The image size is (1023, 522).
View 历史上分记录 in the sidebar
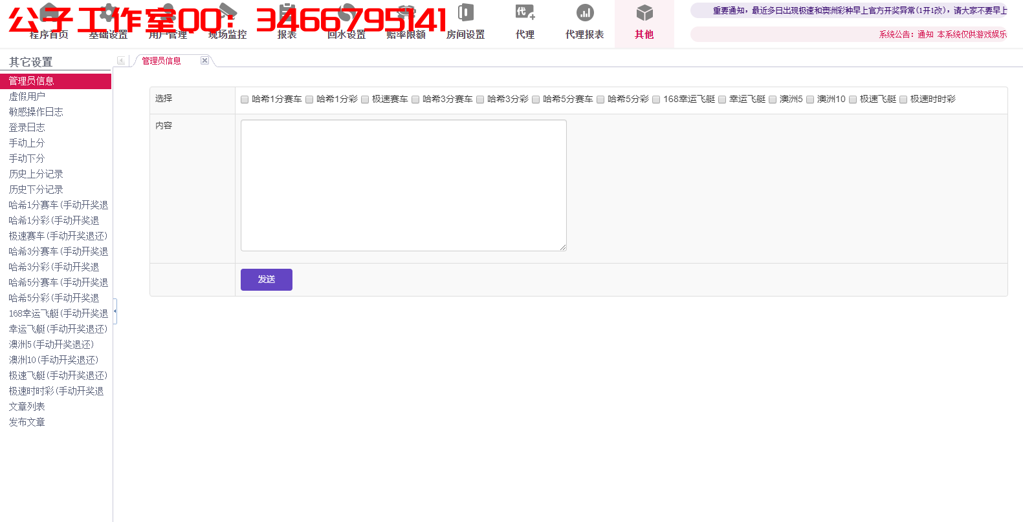(36, 174)
